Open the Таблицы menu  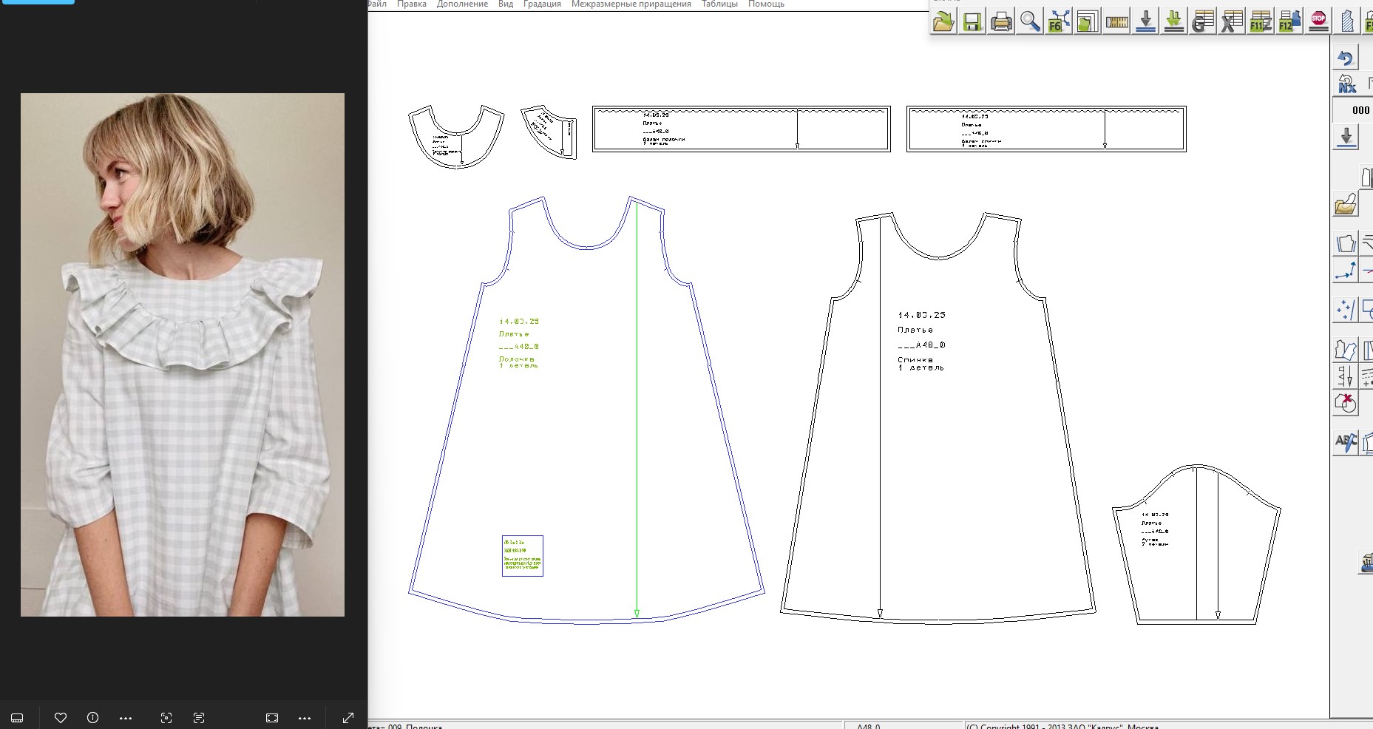(x=719, y=4)
